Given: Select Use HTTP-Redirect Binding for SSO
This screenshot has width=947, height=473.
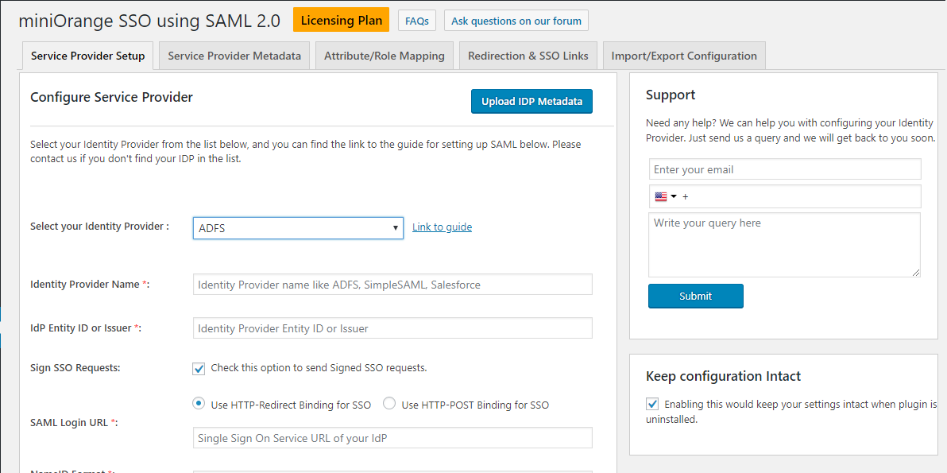Looking at the screenshot, I should [x=199, y=404].
